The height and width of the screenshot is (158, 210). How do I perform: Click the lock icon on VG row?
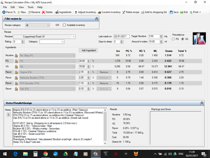pos(16,67)
